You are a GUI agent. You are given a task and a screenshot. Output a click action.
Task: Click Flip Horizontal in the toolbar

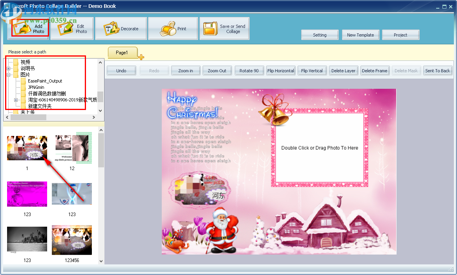click(281, 71)
